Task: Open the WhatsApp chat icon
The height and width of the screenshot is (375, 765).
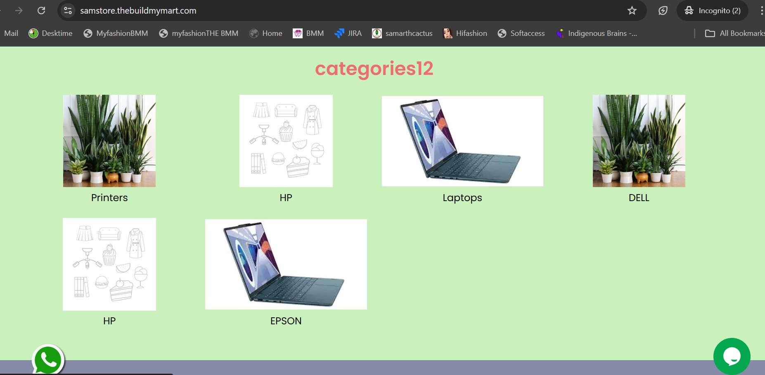Action: click(48, 360)
